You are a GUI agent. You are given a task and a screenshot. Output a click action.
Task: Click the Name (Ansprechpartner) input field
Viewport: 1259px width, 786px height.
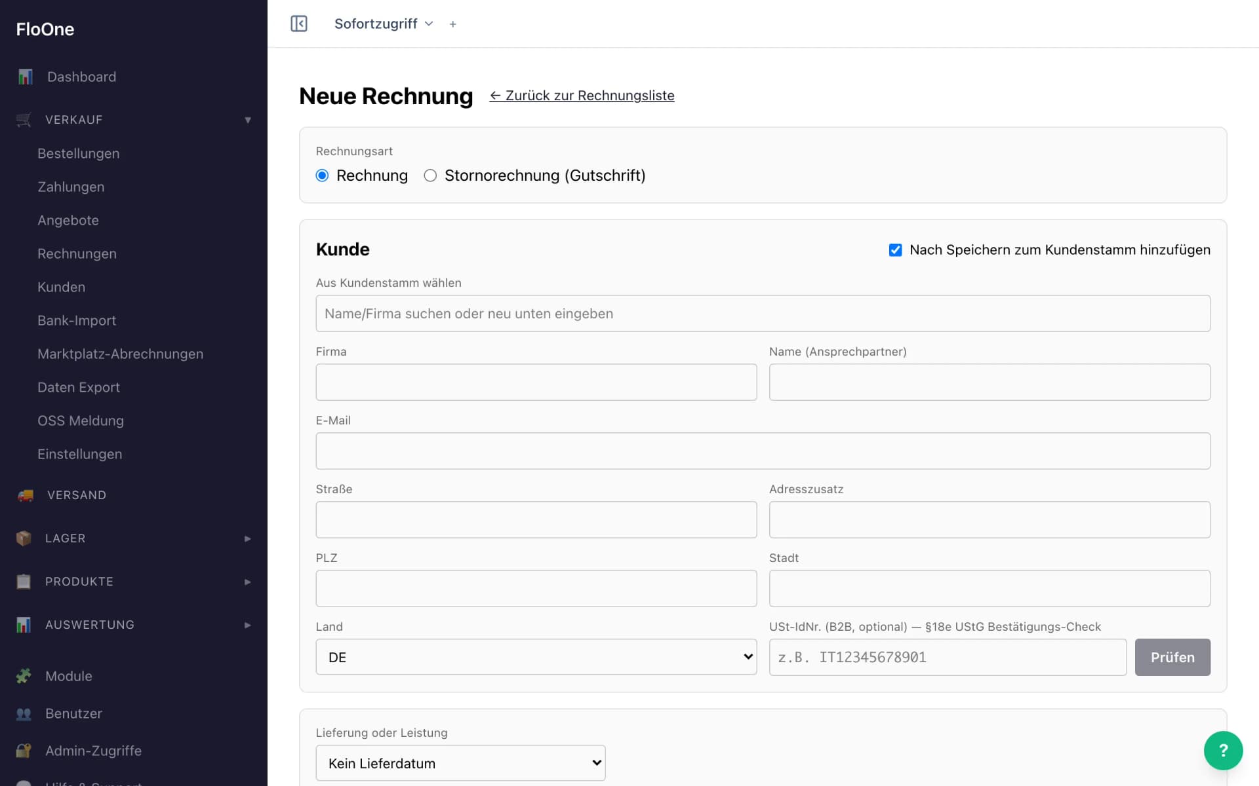pyautogui.click(x=989, y=382)
